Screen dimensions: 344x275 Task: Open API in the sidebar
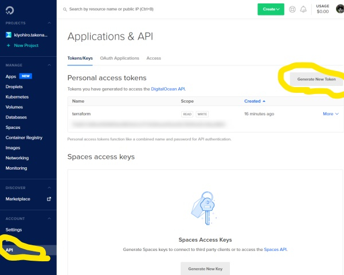click(x=9, y=250)
